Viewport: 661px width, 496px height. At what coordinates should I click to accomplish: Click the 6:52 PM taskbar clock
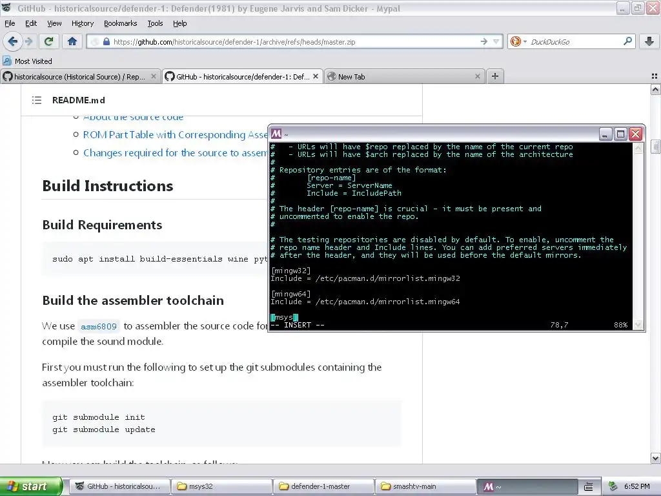(636, 486)
